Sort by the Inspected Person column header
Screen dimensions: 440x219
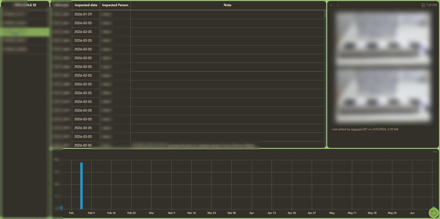[x=115, y=5]
